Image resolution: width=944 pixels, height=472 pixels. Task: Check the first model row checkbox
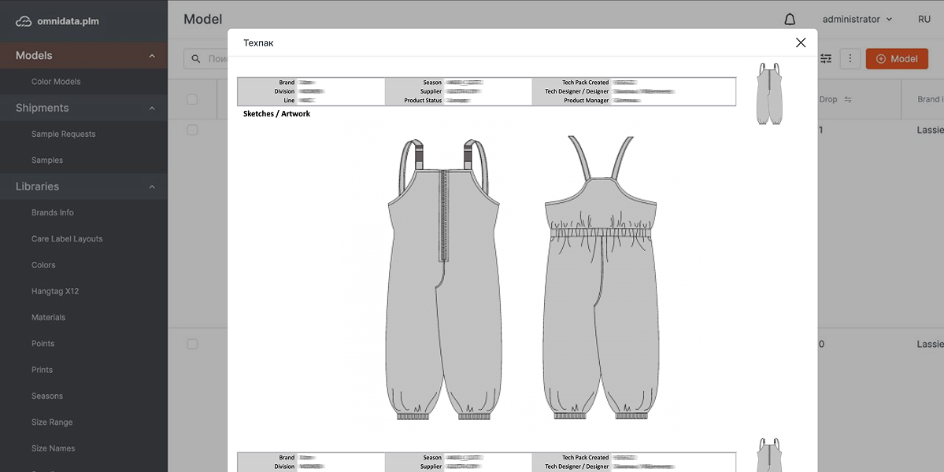coord(192,130)
